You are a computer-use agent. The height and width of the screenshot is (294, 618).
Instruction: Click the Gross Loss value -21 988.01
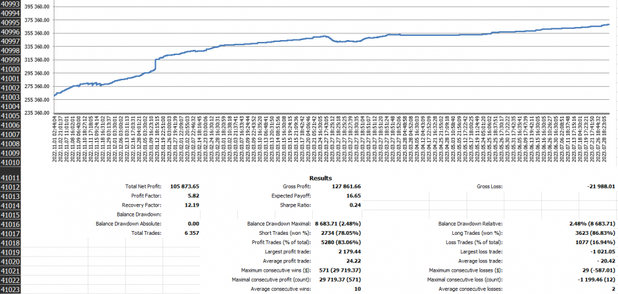point(598,186)
